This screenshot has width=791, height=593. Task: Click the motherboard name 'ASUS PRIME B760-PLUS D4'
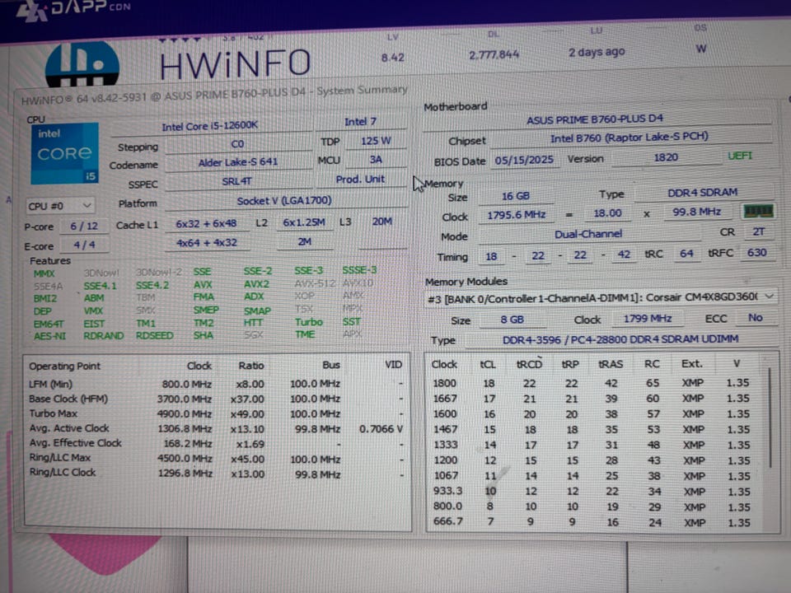pyautogui.click(x=595, y=119)
